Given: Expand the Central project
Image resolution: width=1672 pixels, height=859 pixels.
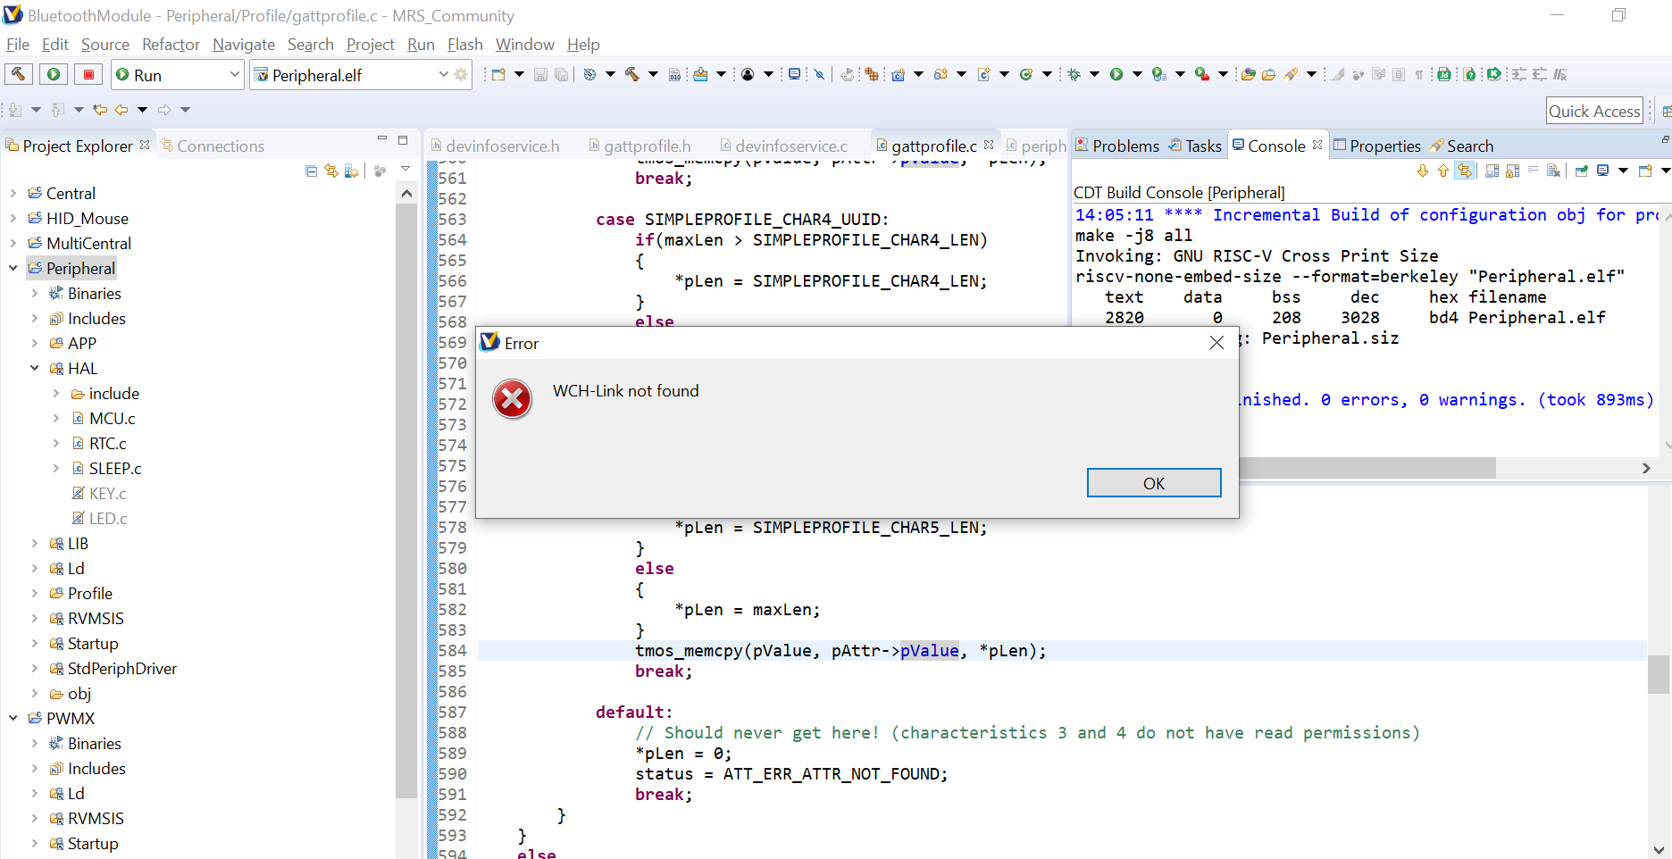Looking at the screenshot, I should pyautogui.click(x=13, y=193).
